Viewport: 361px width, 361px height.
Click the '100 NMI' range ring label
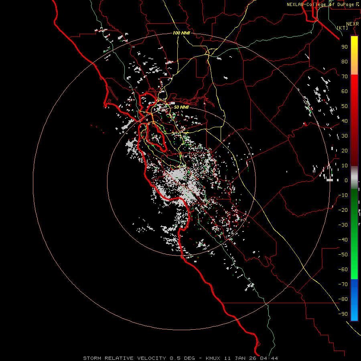click(181, 33)
